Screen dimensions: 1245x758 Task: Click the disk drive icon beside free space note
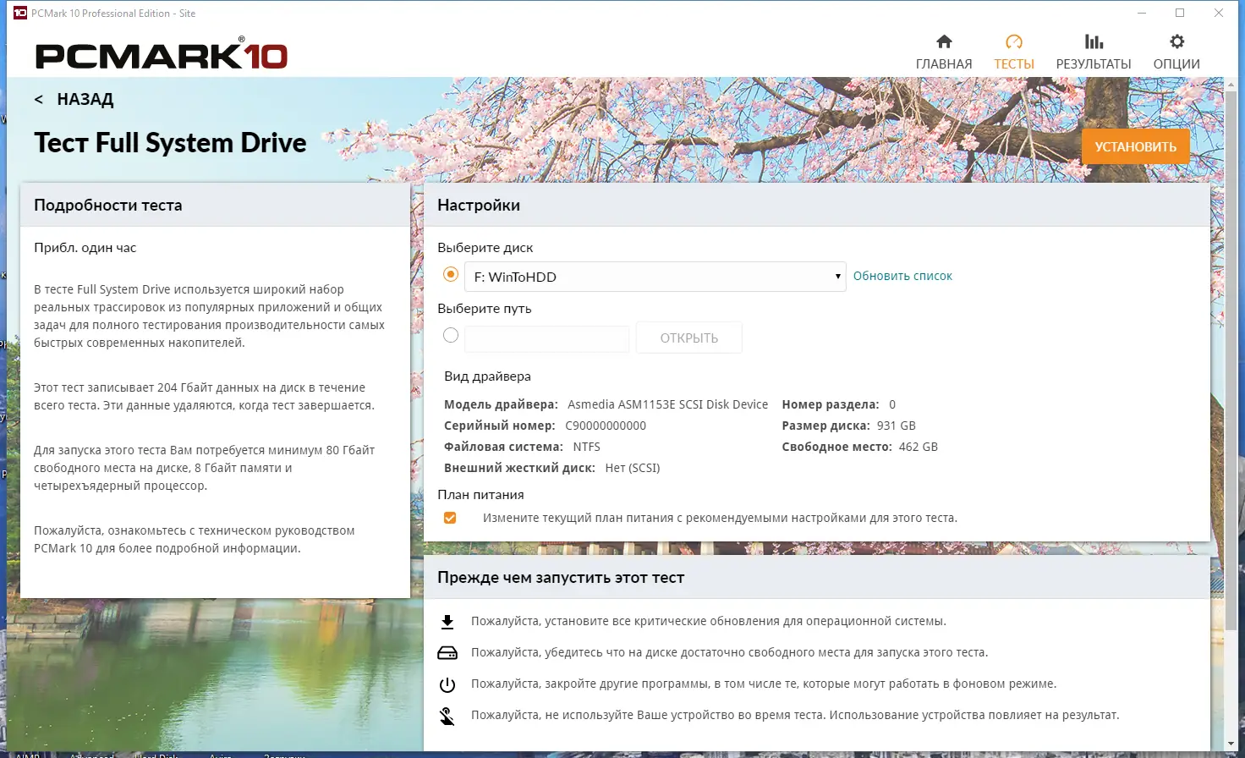pyautogui.click(x=447, y=653)
